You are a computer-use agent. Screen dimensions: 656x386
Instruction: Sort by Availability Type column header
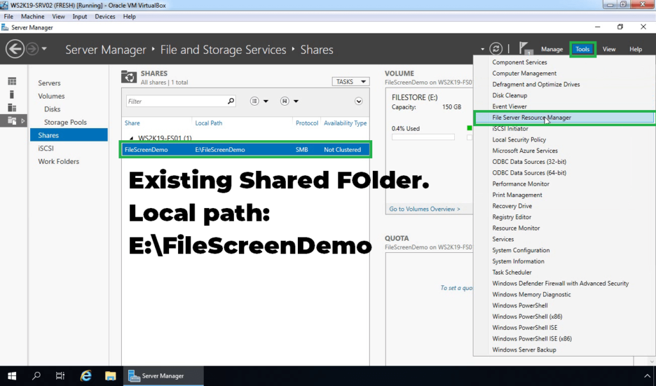pos(345,123)
